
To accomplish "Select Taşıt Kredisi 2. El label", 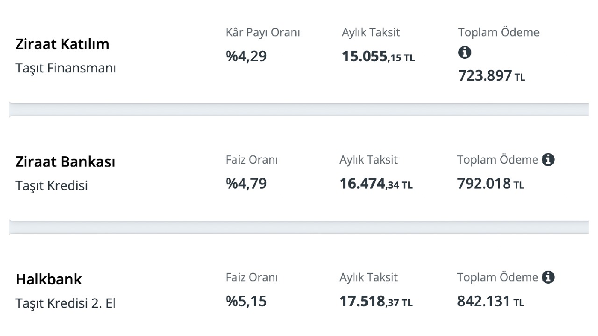I will 65,303.
